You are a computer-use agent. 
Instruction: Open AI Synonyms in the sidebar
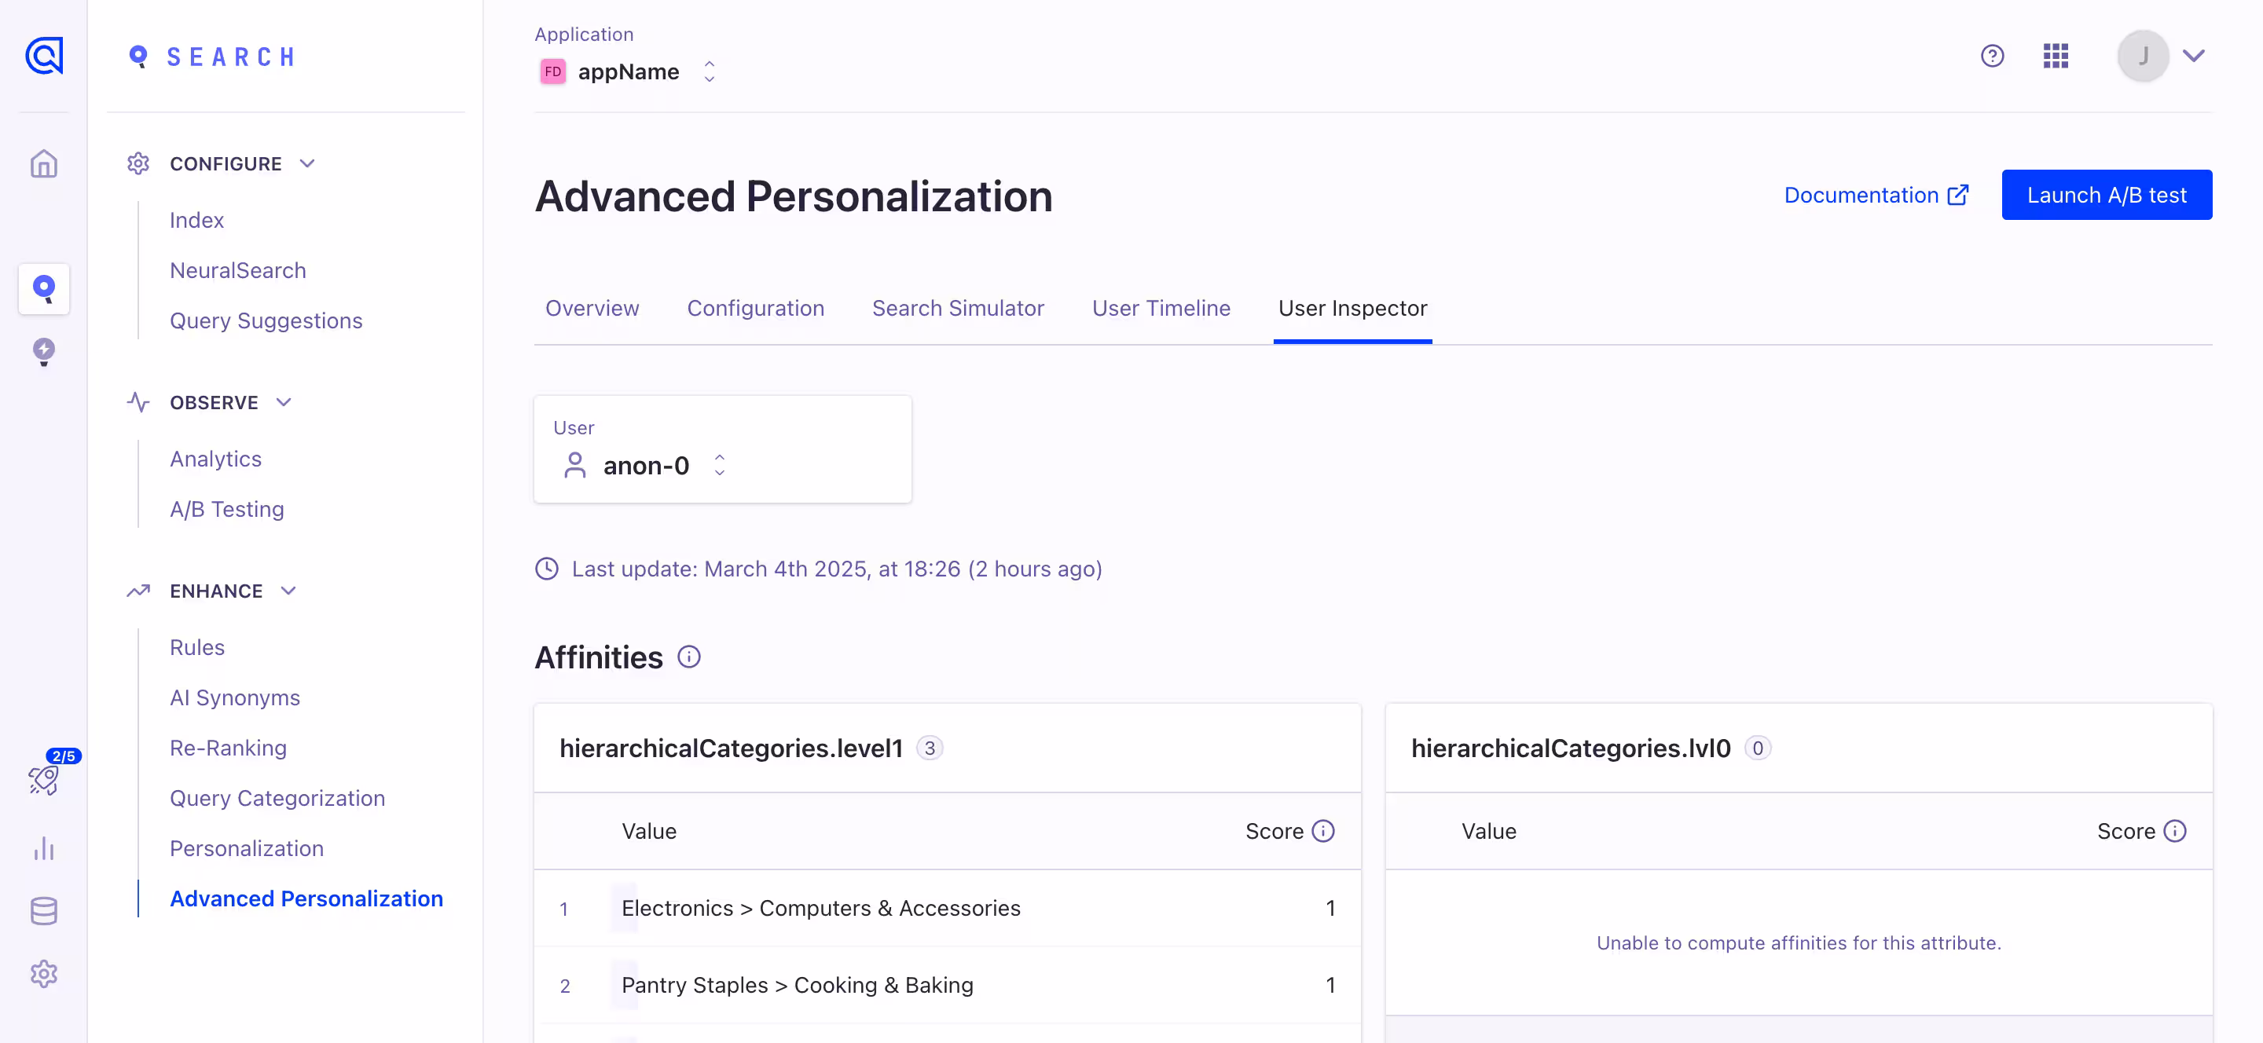coord(235,697)
